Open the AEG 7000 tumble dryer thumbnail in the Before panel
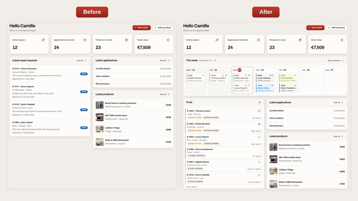358x201 pixels. coord(99,117)
